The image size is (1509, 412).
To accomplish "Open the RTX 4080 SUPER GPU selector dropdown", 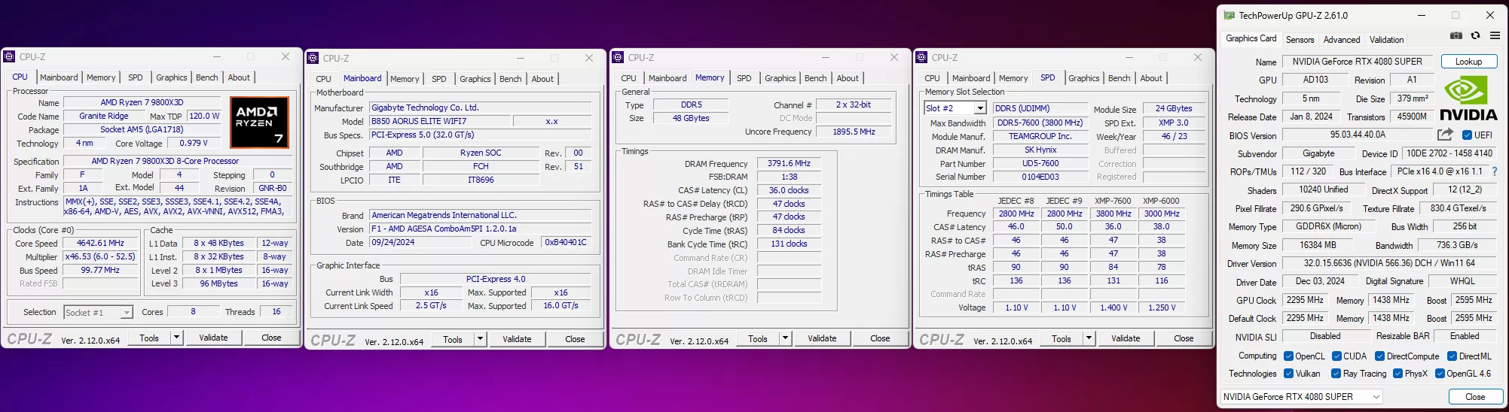I will click(1376, 397).
